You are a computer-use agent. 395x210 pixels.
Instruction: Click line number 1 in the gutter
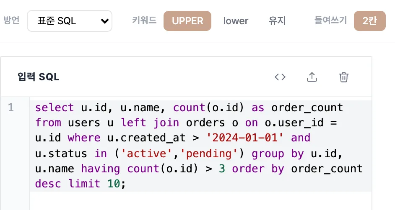pos(11,108)
